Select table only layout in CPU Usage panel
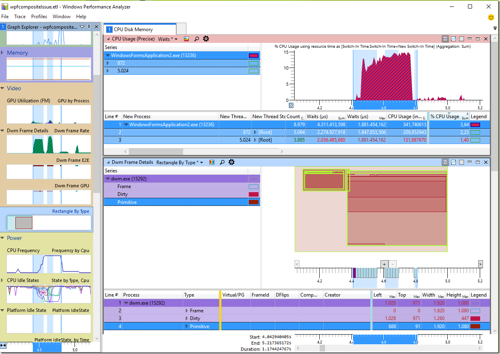Screen dimensions: 500x354 pos(462,39)
